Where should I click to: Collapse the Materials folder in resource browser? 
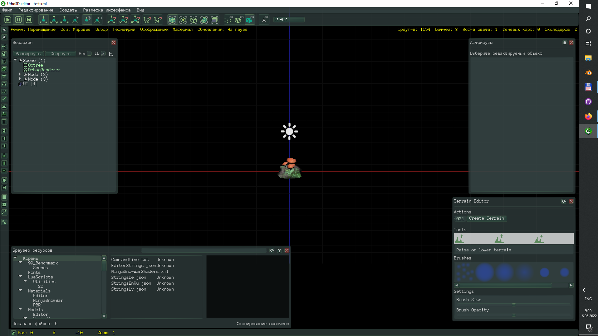pos(20,291)
